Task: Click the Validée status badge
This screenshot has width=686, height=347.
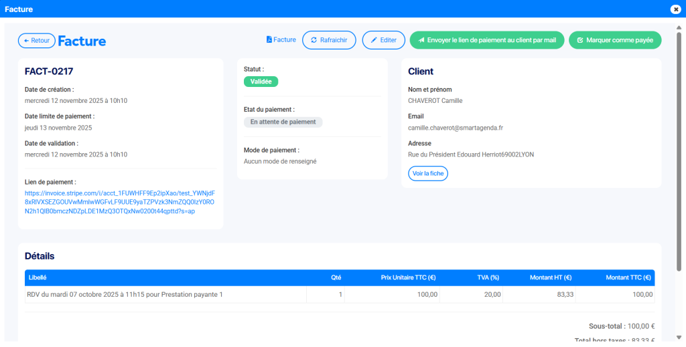Action: coord(261,82)
